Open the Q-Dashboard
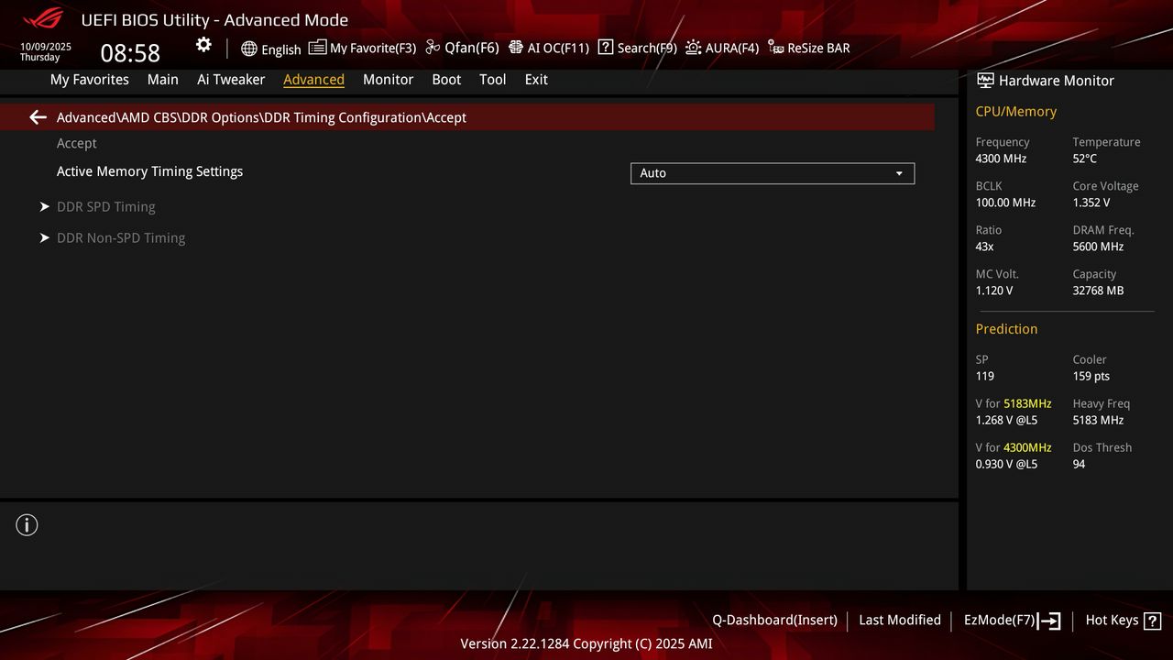Image resolution: width=1173 pixels, height=660 pixels. click(774, 620)
